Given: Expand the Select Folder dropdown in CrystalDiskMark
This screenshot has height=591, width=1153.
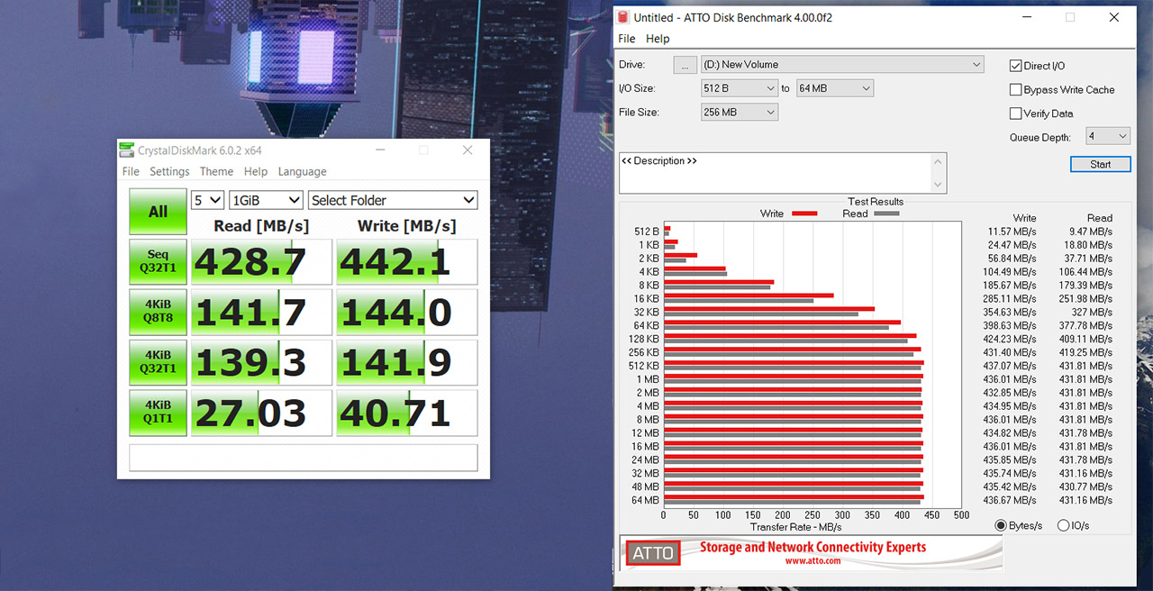Looking at the screenshot, I should (393, 200).
